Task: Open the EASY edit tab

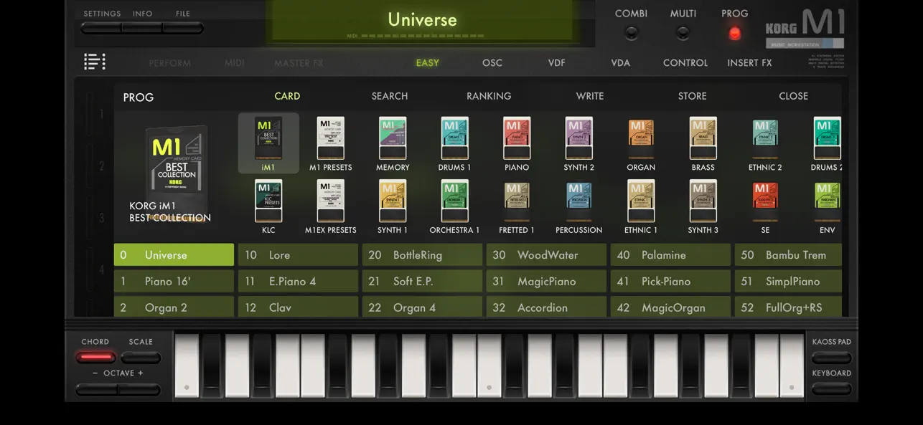Action: click(427, 63)
